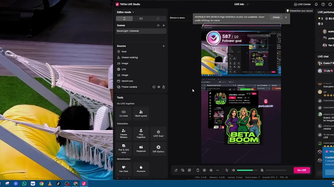
Task: Click Check in audio notification
Action: tap(276, 17)
